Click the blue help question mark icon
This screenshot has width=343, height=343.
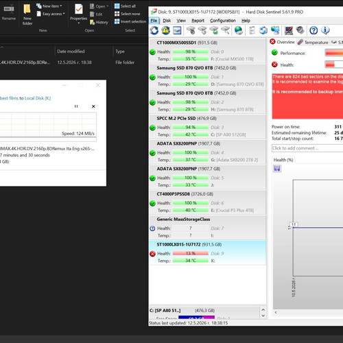[x=314, y=30]
